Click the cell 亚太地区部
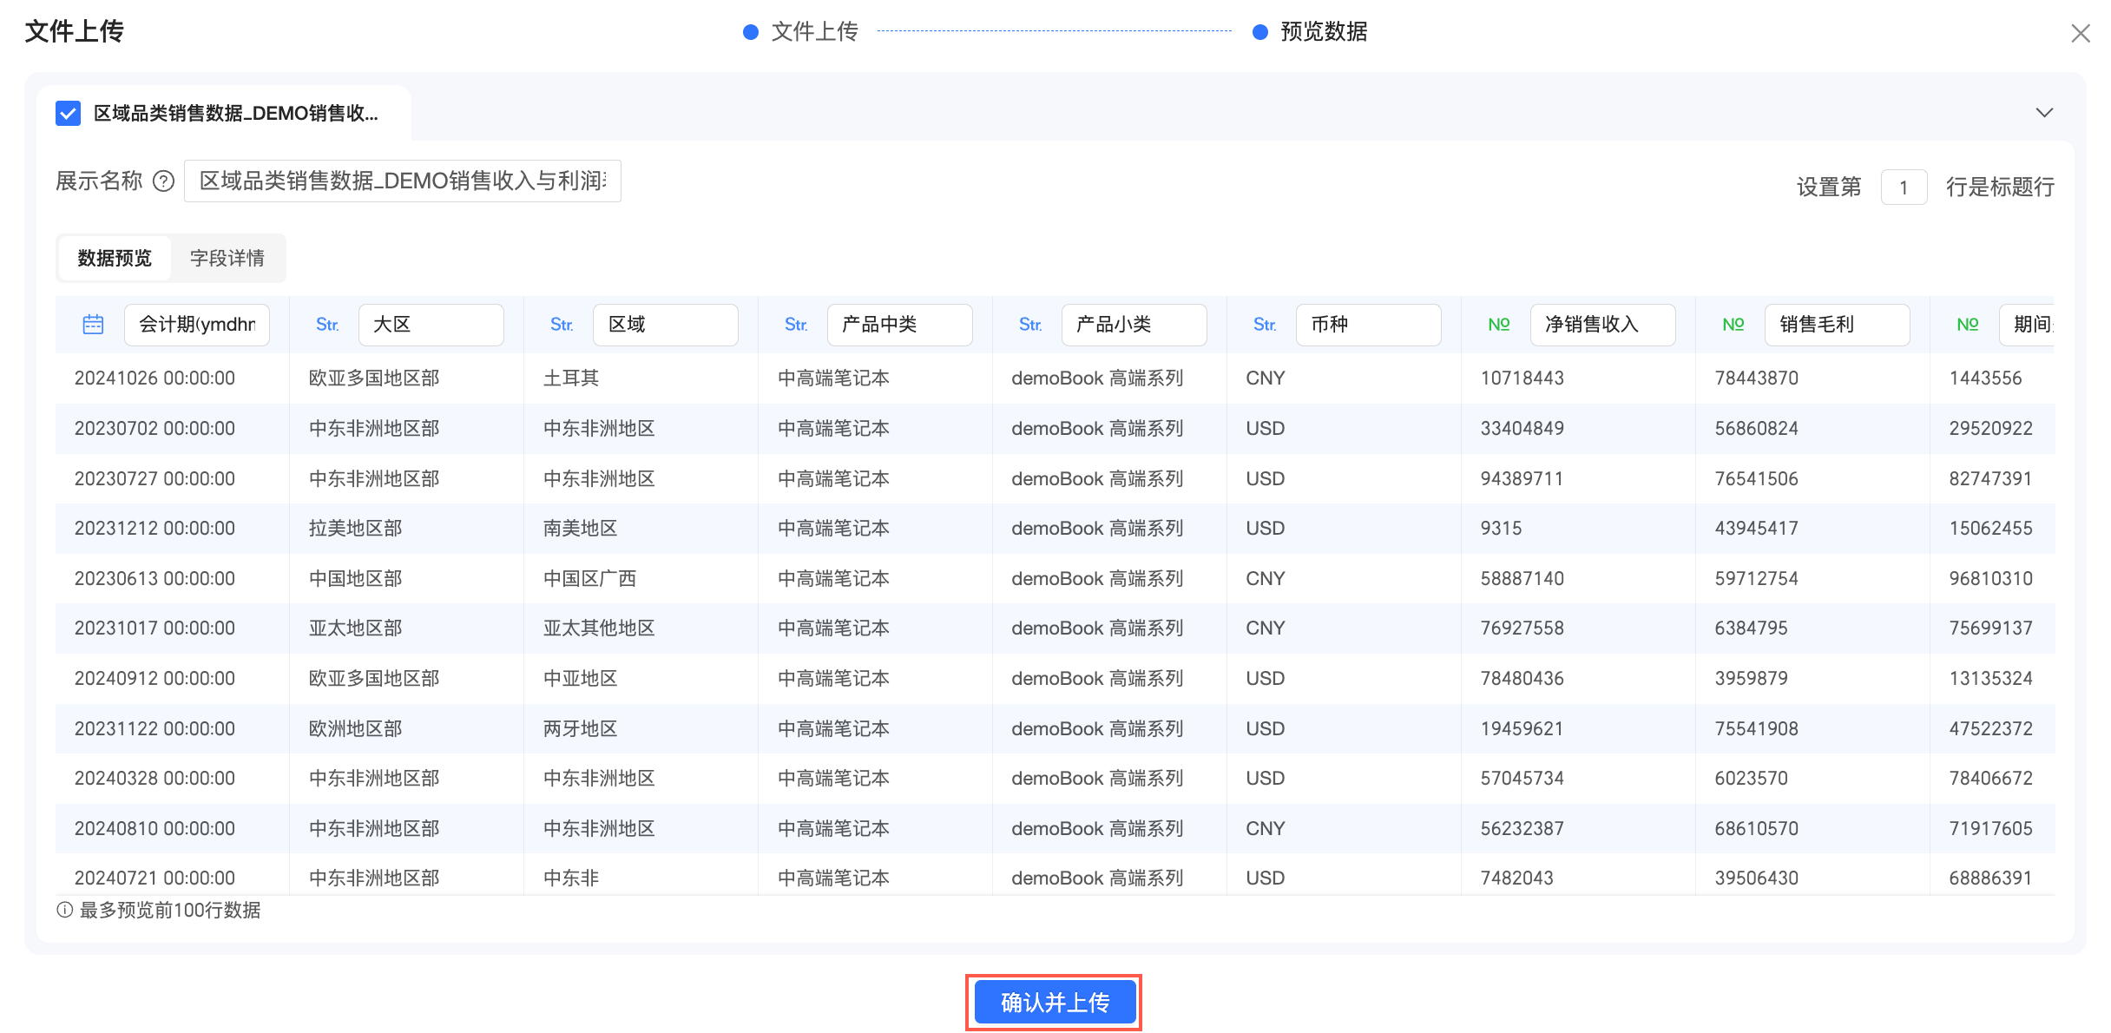The height and width of the screenshot is (1033, 2111). [356, 628]
